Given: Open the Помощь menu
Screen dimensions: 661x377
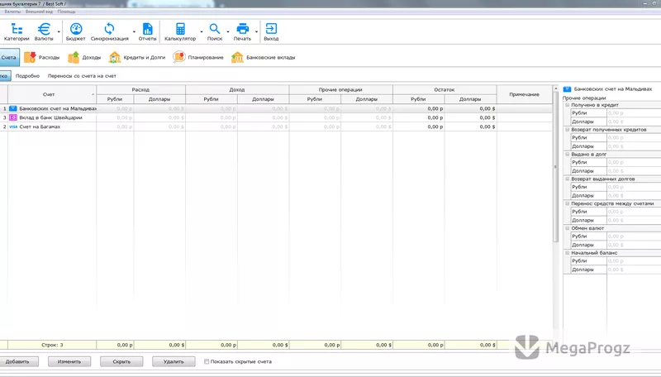Looking at the screenshot, I should (x=66, y=12).
